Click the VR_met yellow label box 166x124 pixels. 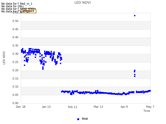29,11
